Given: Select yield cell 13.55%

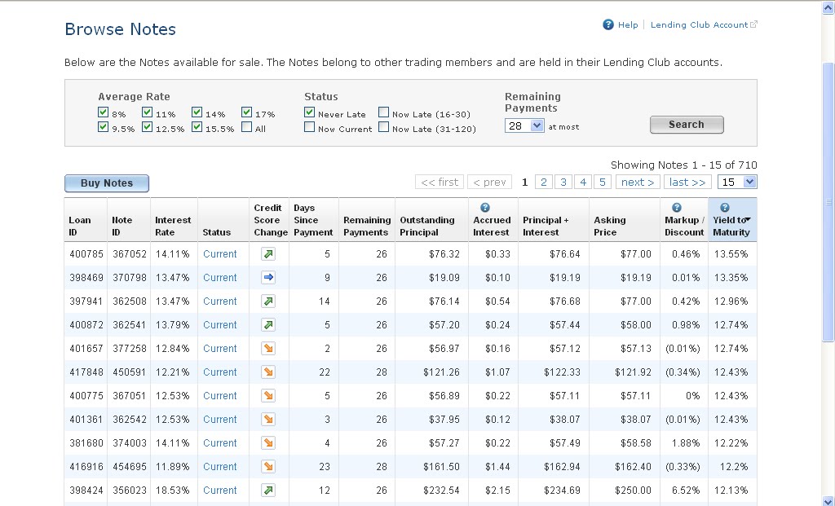Looking at the screenshot, I should pos(731,253).
